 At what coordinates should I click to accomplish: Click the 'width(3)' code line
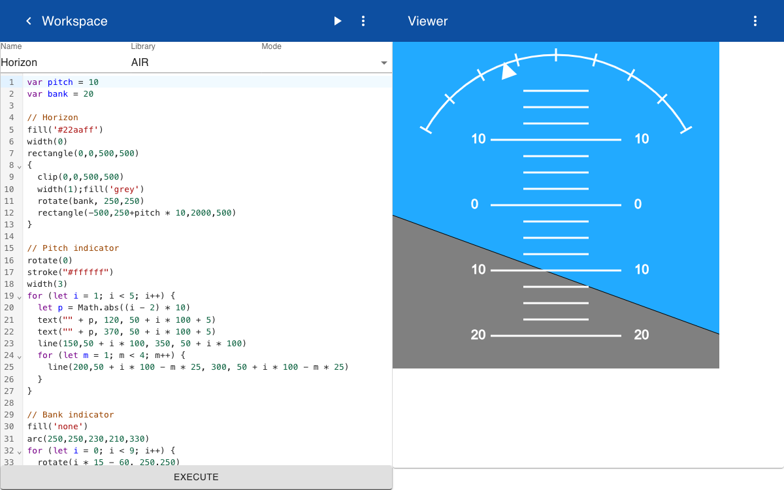point(47,284)
